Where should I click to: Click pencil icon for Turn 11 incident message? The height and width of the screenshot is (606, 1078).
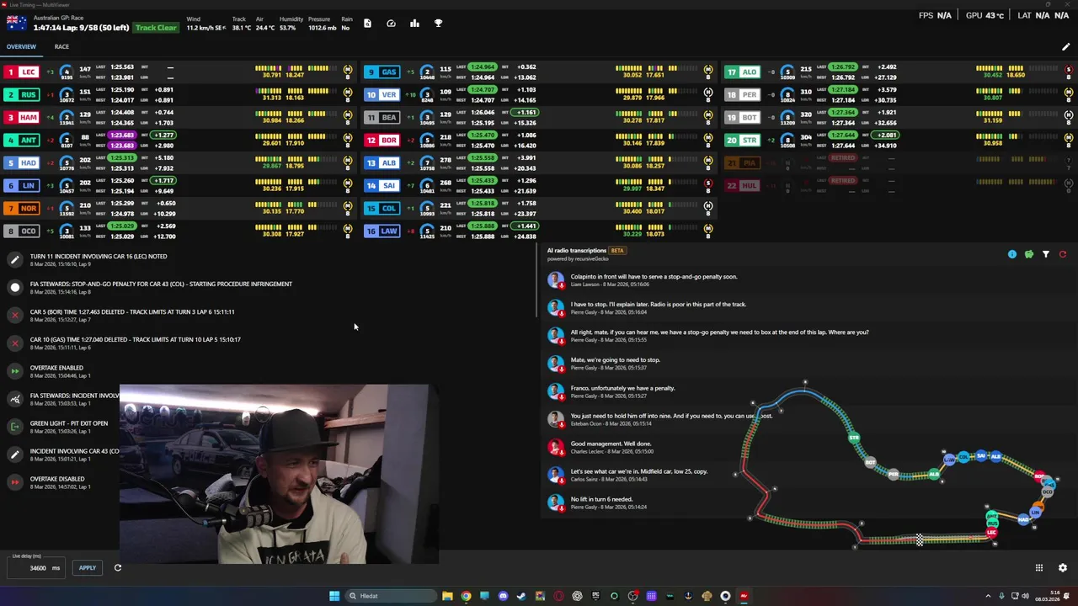[14, 260]
